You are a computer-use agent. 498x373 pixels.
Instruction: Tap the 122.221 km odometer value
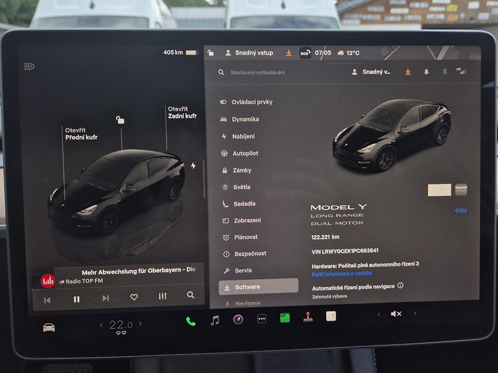coord(325,237)
